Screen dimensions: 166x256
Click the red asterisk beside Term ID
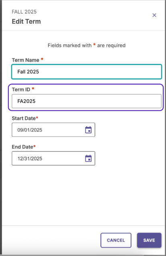pos(33,88)
